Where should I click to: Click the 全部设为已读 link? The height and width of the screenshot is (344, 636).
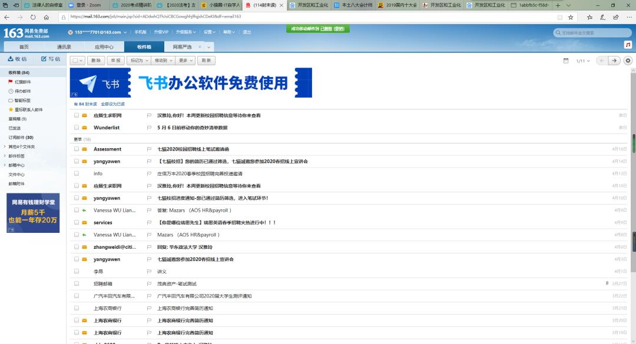pyautogui.click(x=112, y=104)
